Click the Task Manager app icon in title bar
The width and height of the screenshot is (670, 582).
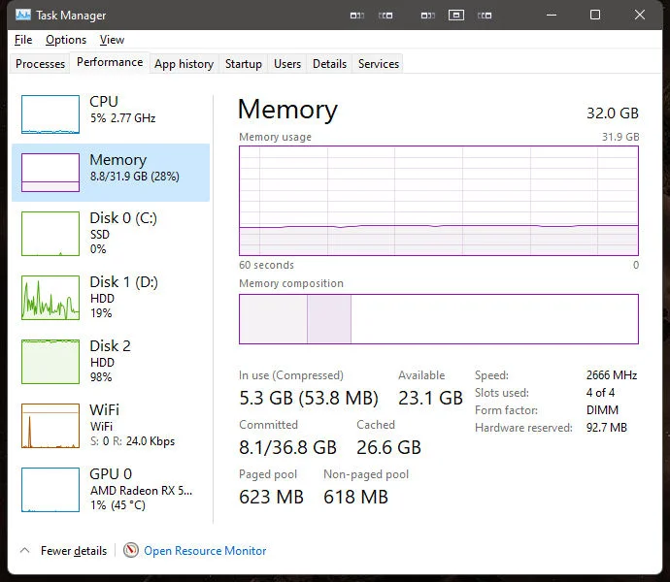point(22,15)
